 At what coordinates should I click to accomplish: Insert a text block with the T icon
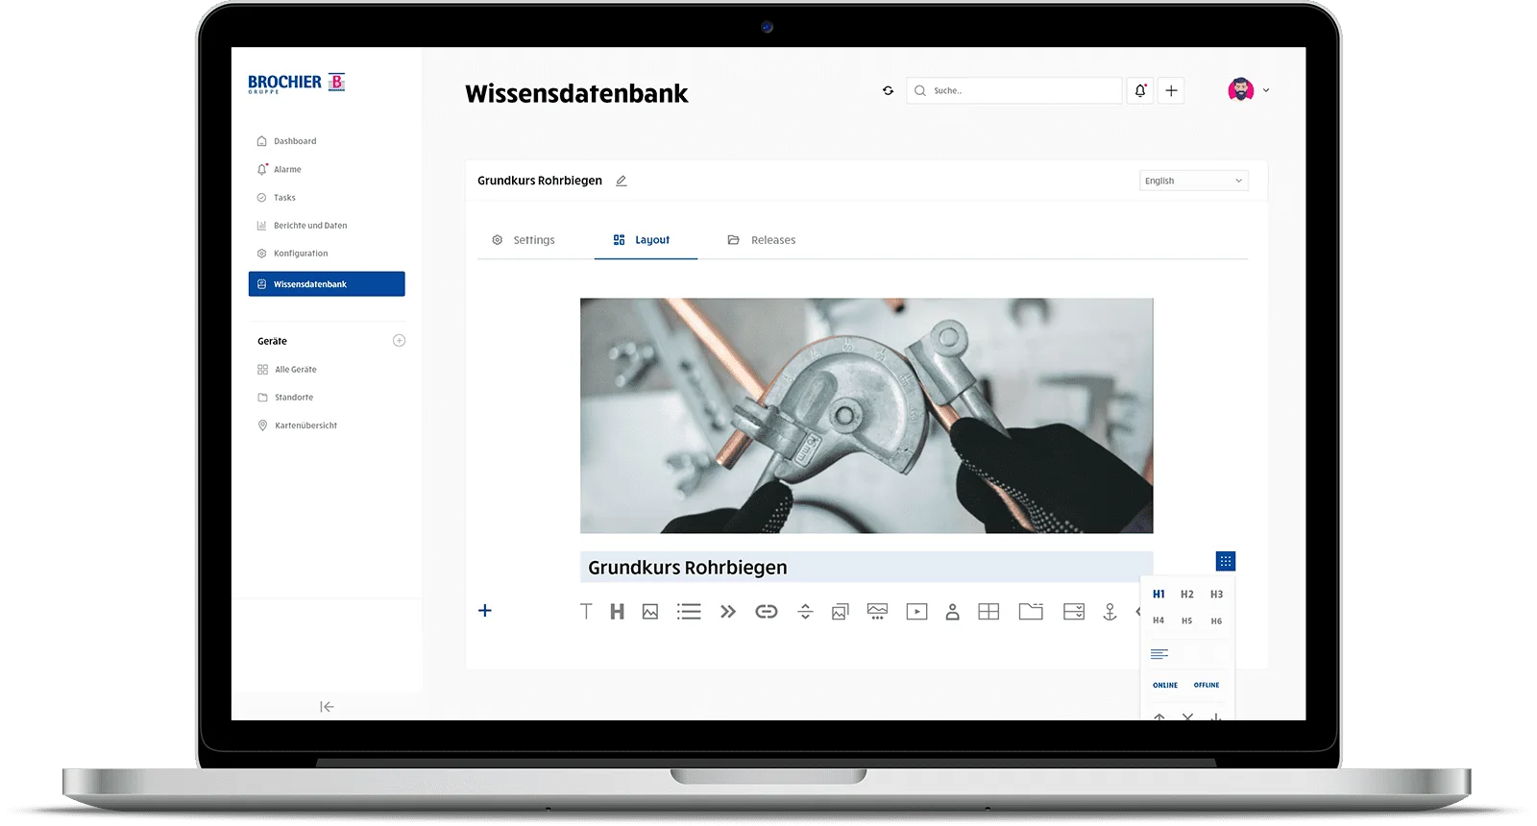tap(586, 612)
